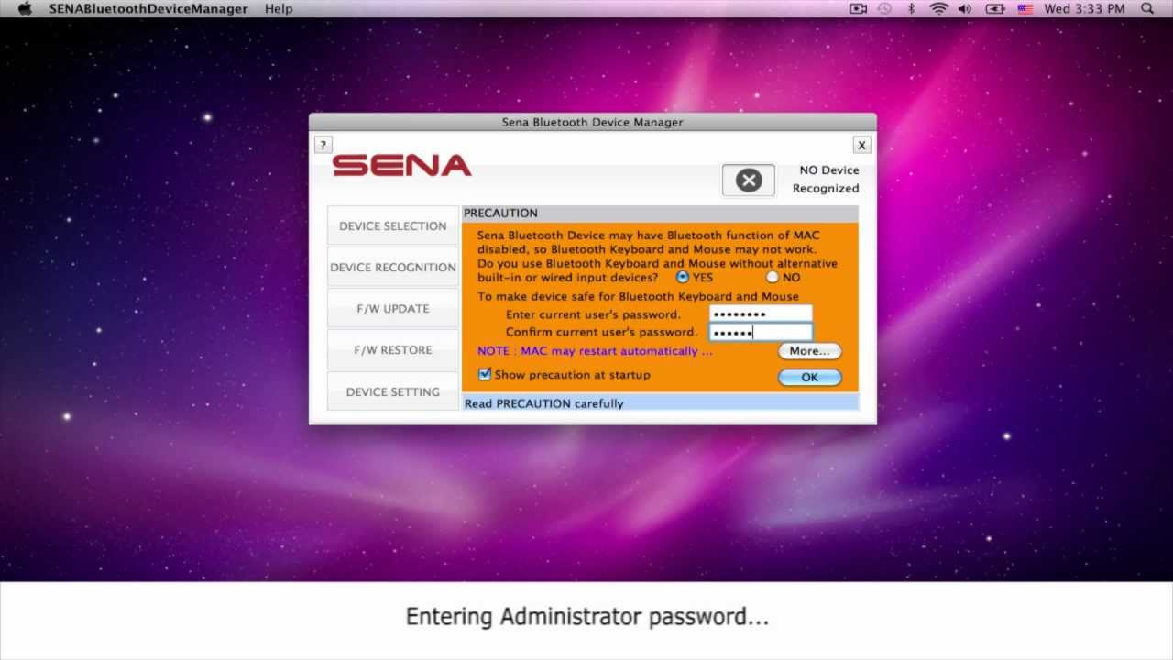Click the SENA logo
Screen dimensions: 1173x660
pyautogui.click(x=401, y=166)
